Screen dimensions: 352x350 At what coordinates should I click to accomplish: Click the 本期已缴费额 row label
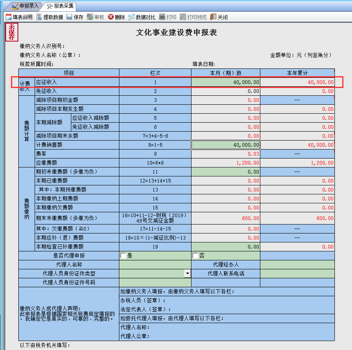tap(52, 181)
